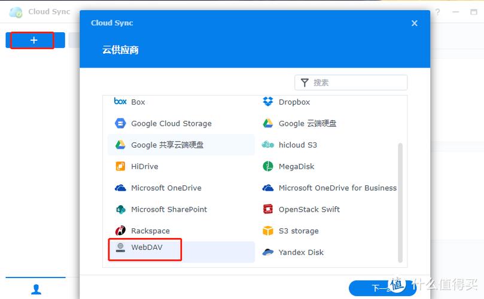Open the filter funnel dropdown

tap(305, 83)
